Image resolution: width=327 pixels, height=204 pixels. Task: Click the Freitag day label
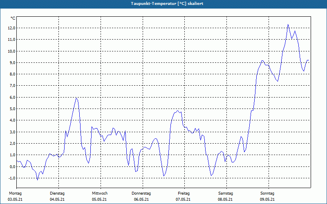click(x=184, y=193)
